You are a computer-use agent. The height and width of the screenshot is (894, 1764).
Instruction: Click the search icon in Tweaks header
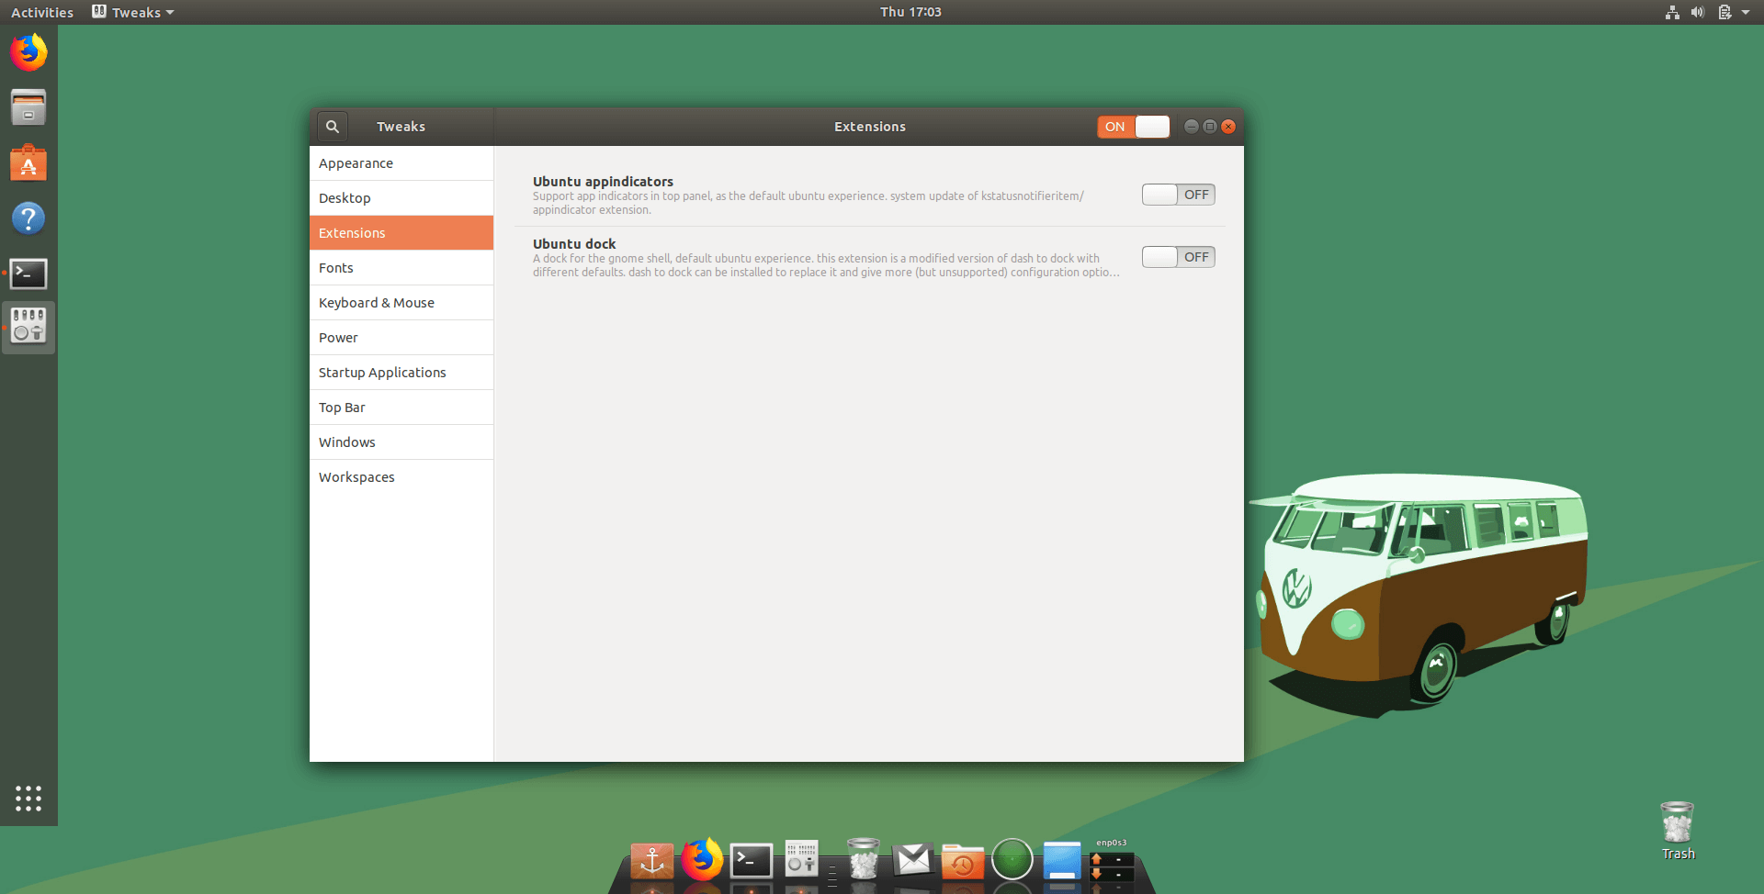coord(333,127)
